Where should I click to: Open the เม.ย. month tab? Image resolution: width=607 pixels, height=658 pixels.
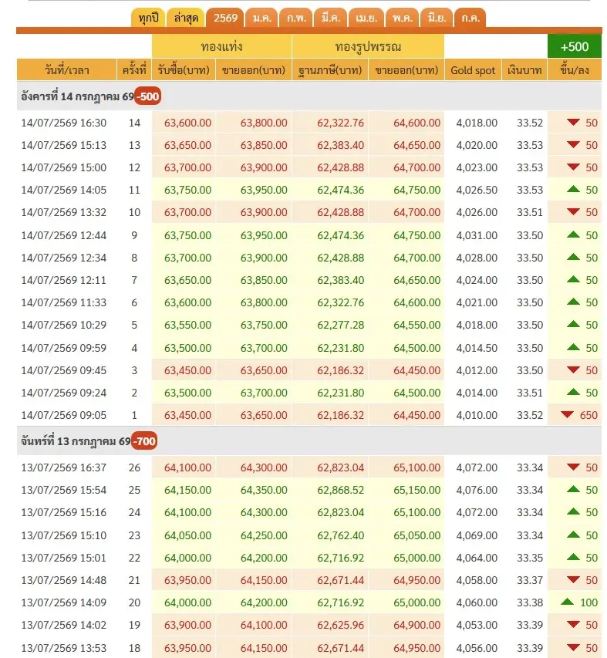coord(366,18)
